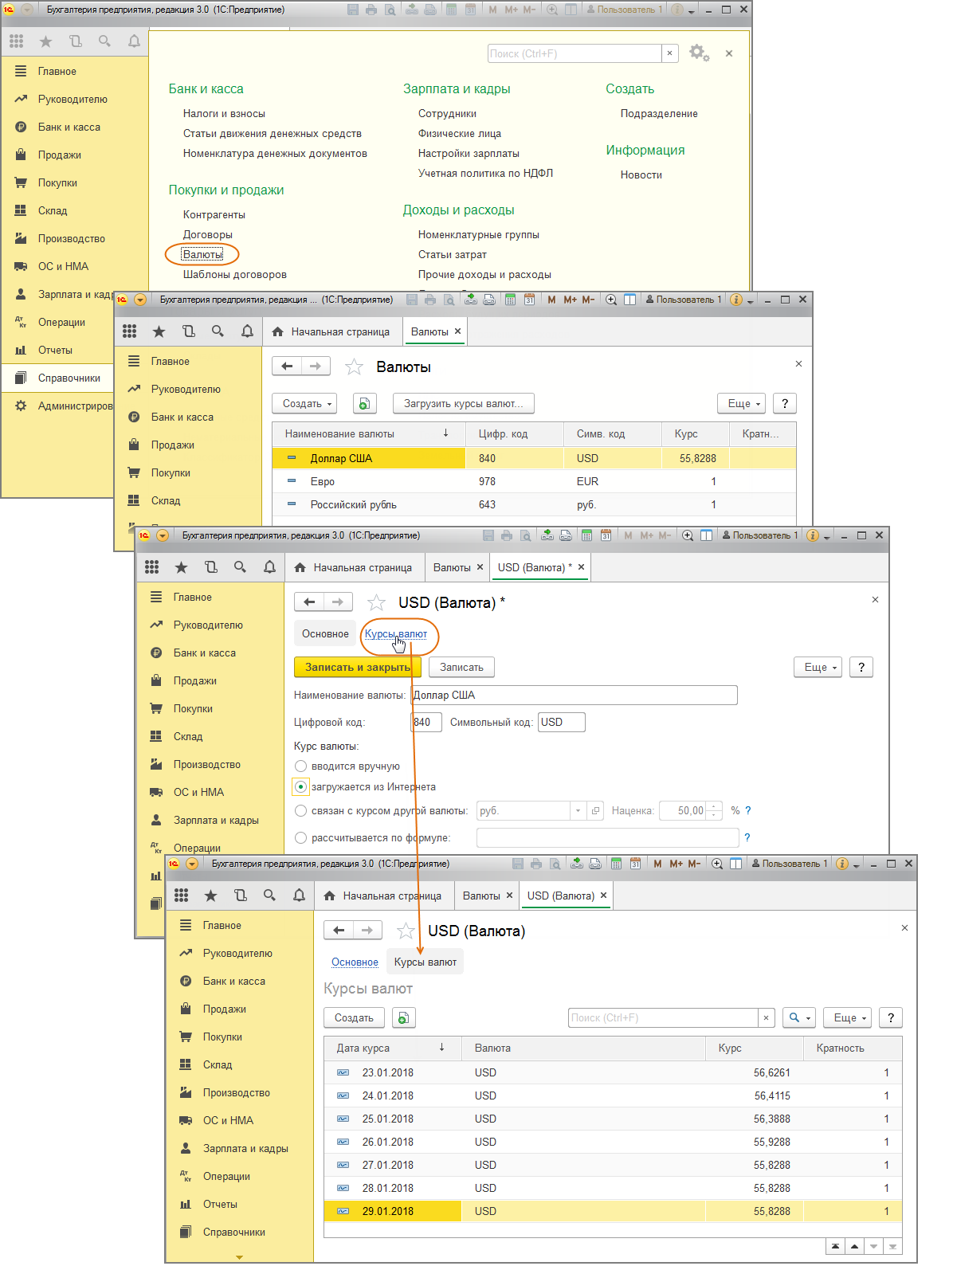Open Создать dropdown in Валюты list window
Image resolution: width=953 pixels, height=1266 pixels.
pos(304,403)
